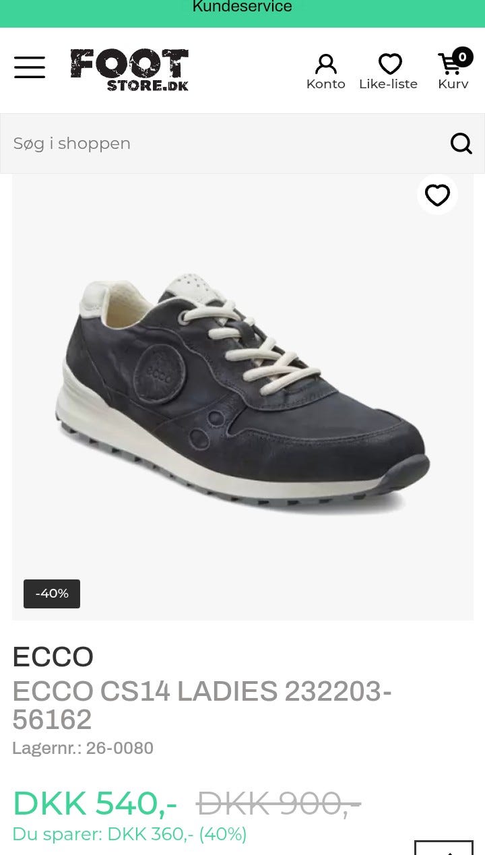Click the ECCO CS14 LADIES product title
Image resolution: width=485 pixels, height=855 pixels.
point(202,705)
